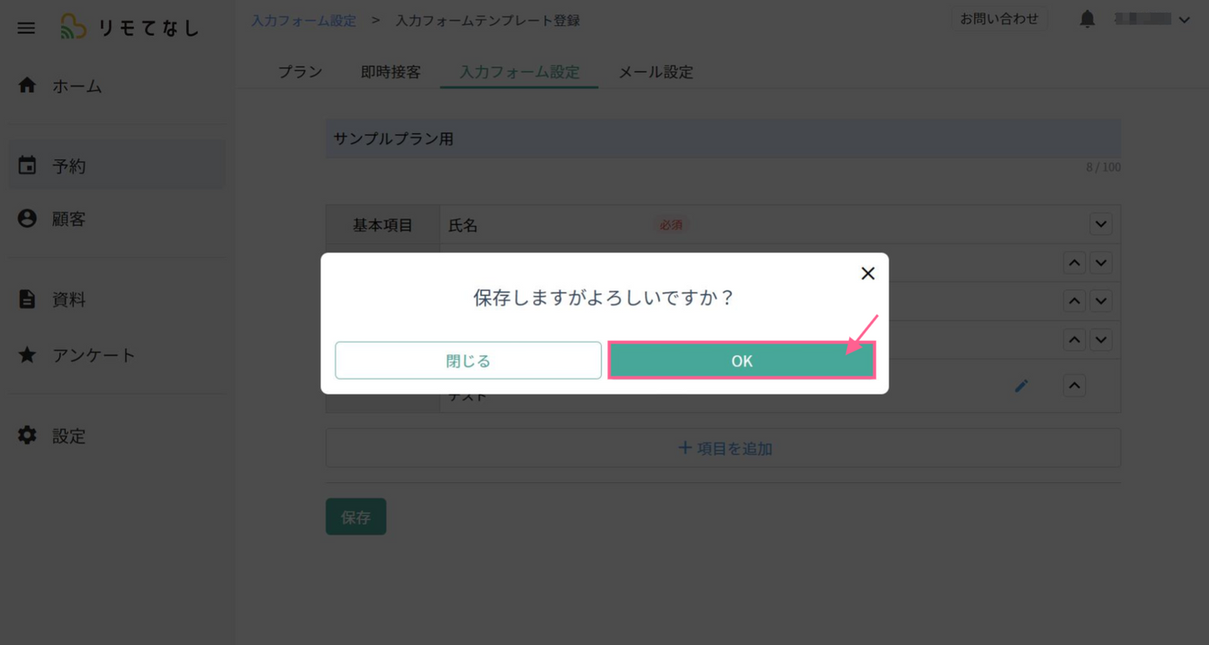Screen dimensions: 1209x645
Task: Close the confirmation dialog with X
Action: click(x=867, y=273)
